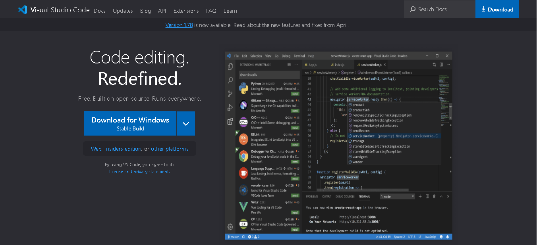537x245 pixels.
Task: Kill the terminal with the trash icon
Action: [434, 196]
